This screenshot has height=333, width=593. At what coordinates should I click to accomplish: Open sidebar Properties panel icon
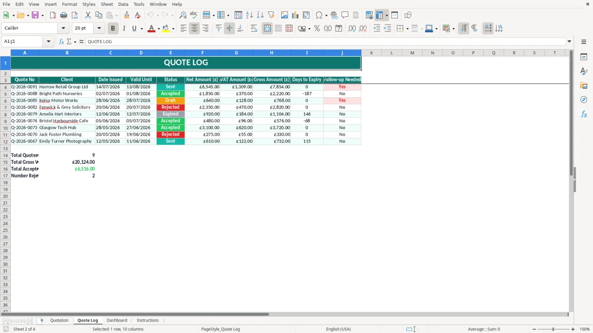pyautogui.click(x=584, y=57)
